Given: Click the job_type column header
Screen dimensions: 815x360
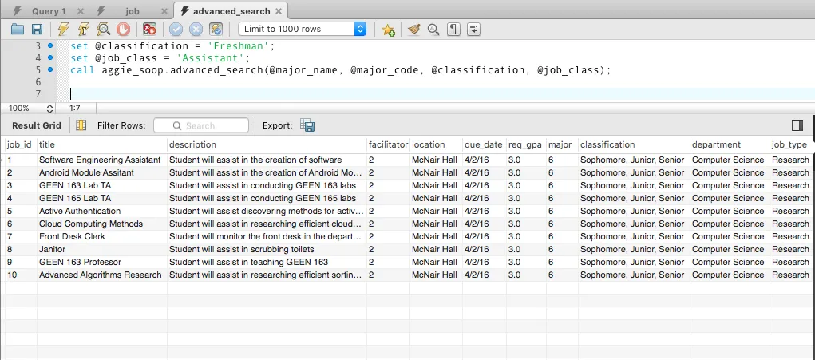Looking at the screenshot, I should [x=789, y=145].
